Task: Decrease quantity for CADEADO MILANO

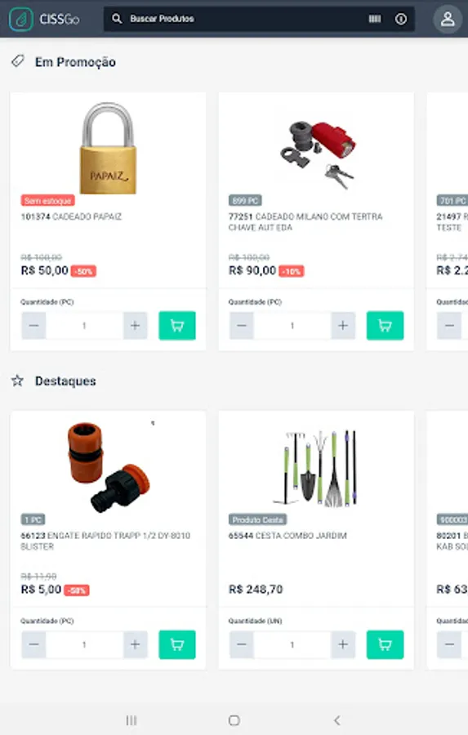Action: point(242,325)
